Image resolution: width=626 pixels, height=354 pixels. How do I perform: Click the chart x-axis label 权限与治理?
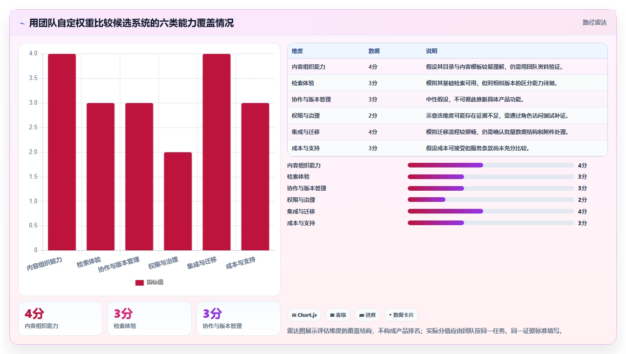163,263
